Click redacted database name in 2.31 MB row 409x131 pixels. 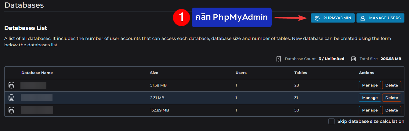37,97
